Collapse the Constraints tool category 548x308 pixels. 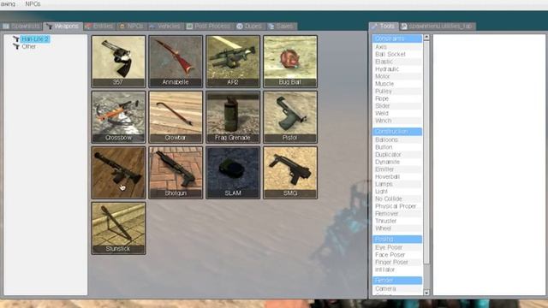coord(397,38)
